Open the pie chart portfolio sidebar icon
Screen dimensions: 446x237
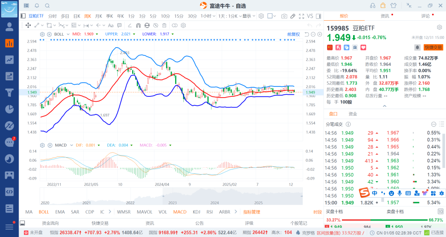(9, 109)
